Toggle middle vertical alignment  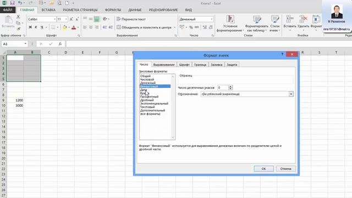pos(91,19)
